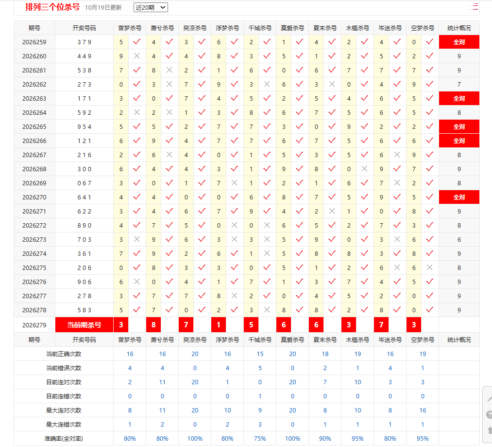Click the winning number 5 8 3
The width and height of the screenshot is (492, 447).
point(84,310)
